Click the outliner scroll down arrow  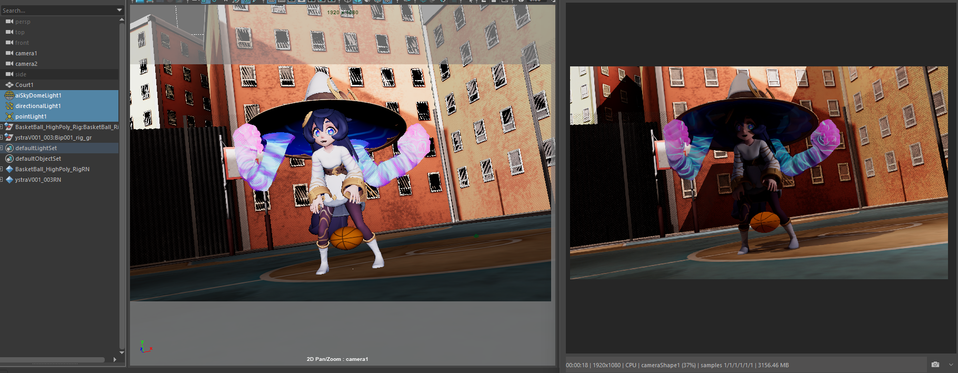[122, 352]
